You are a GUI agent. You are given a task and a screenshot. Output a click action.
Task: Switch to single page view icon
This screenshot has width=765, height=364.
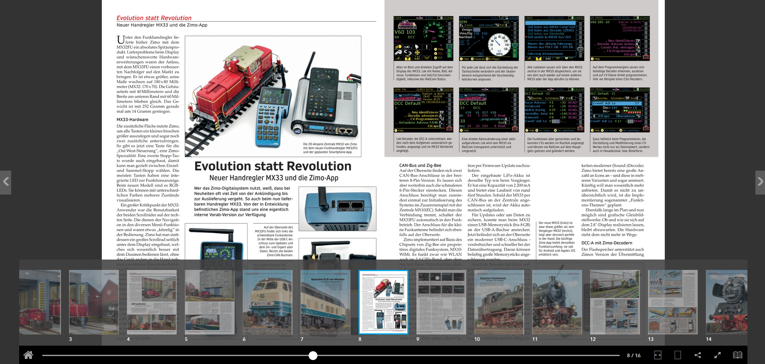click(x=678, y=355)
